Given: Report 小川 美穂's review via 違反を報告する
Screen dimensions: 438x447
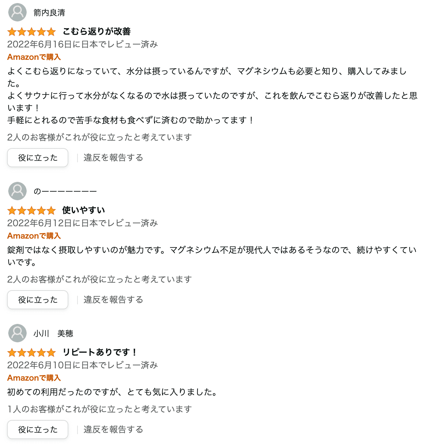Looking at the screenshot, I should 113,430.
